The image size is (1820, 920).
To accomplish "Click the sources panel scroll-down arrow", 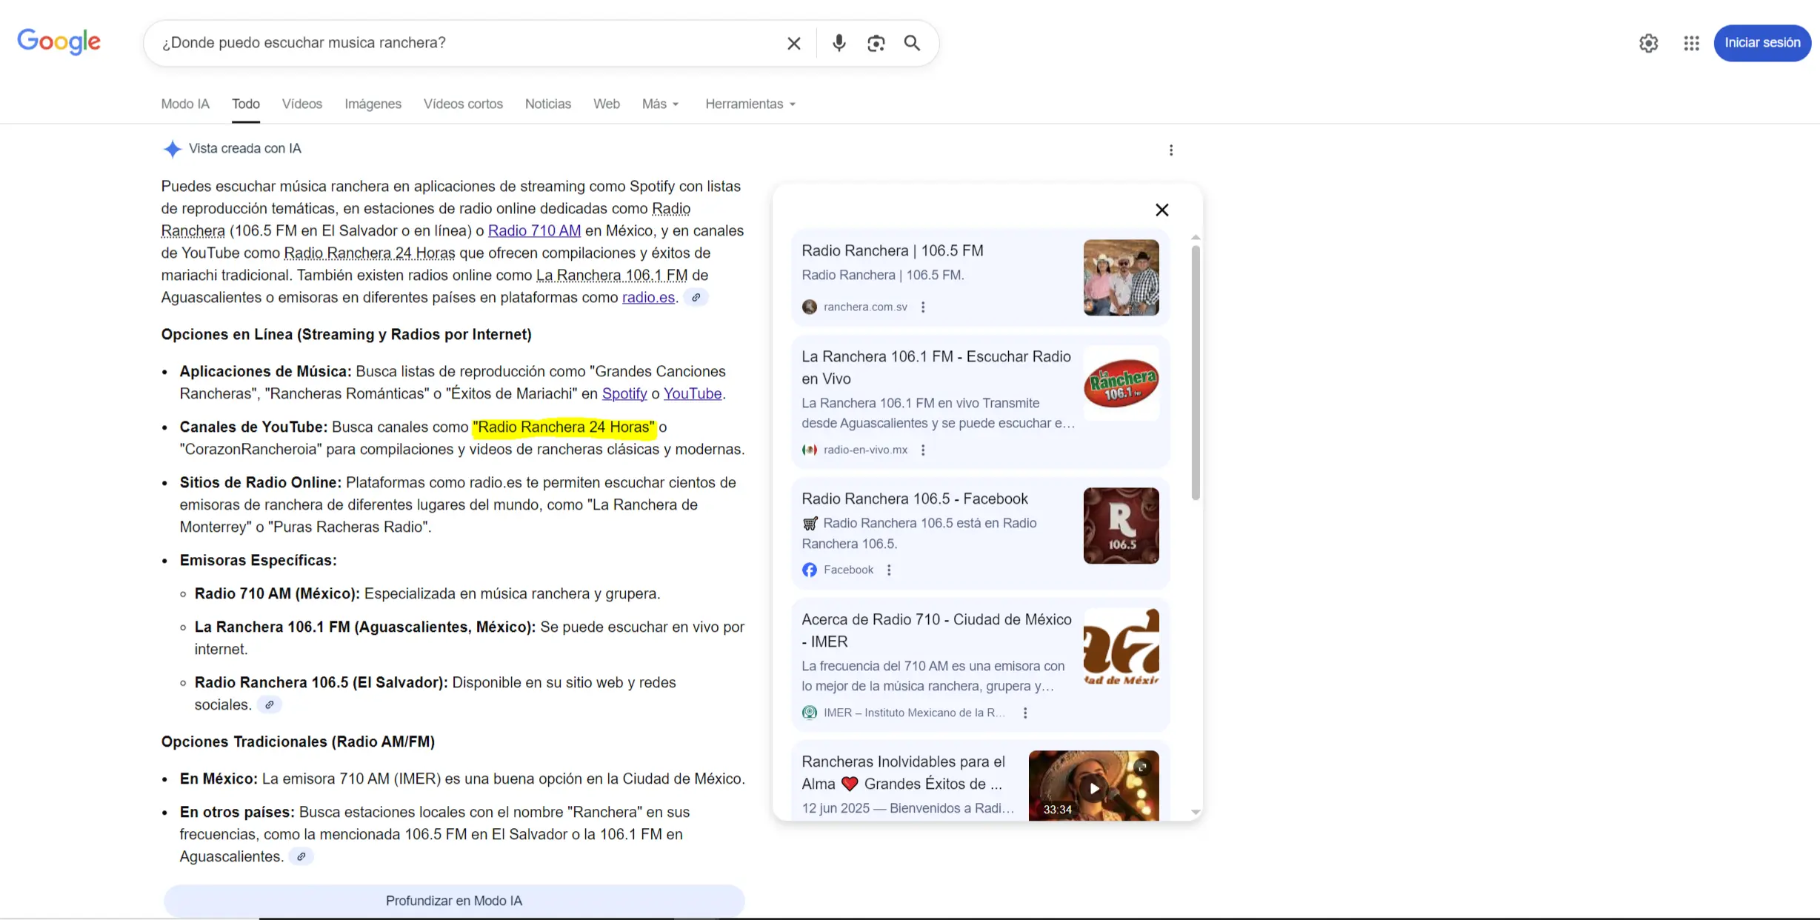I will (x=1196, y=812).
